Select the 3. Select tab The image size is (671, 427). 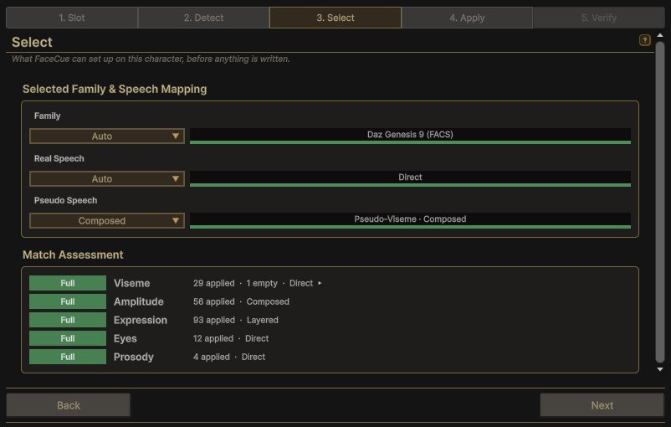click(335, 18)
